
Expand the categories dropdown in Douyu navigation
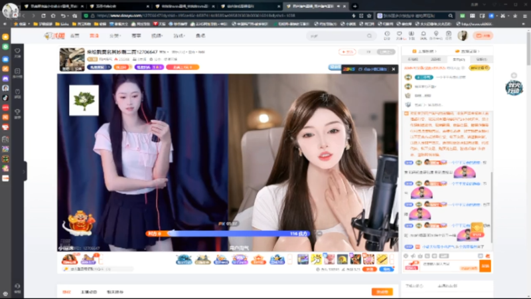(x=115, y=36)
